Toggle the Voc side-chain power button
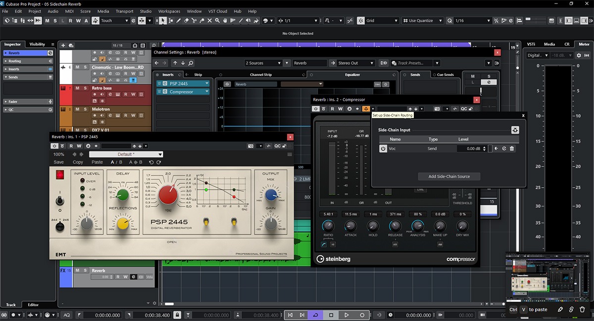 (383, 149)
